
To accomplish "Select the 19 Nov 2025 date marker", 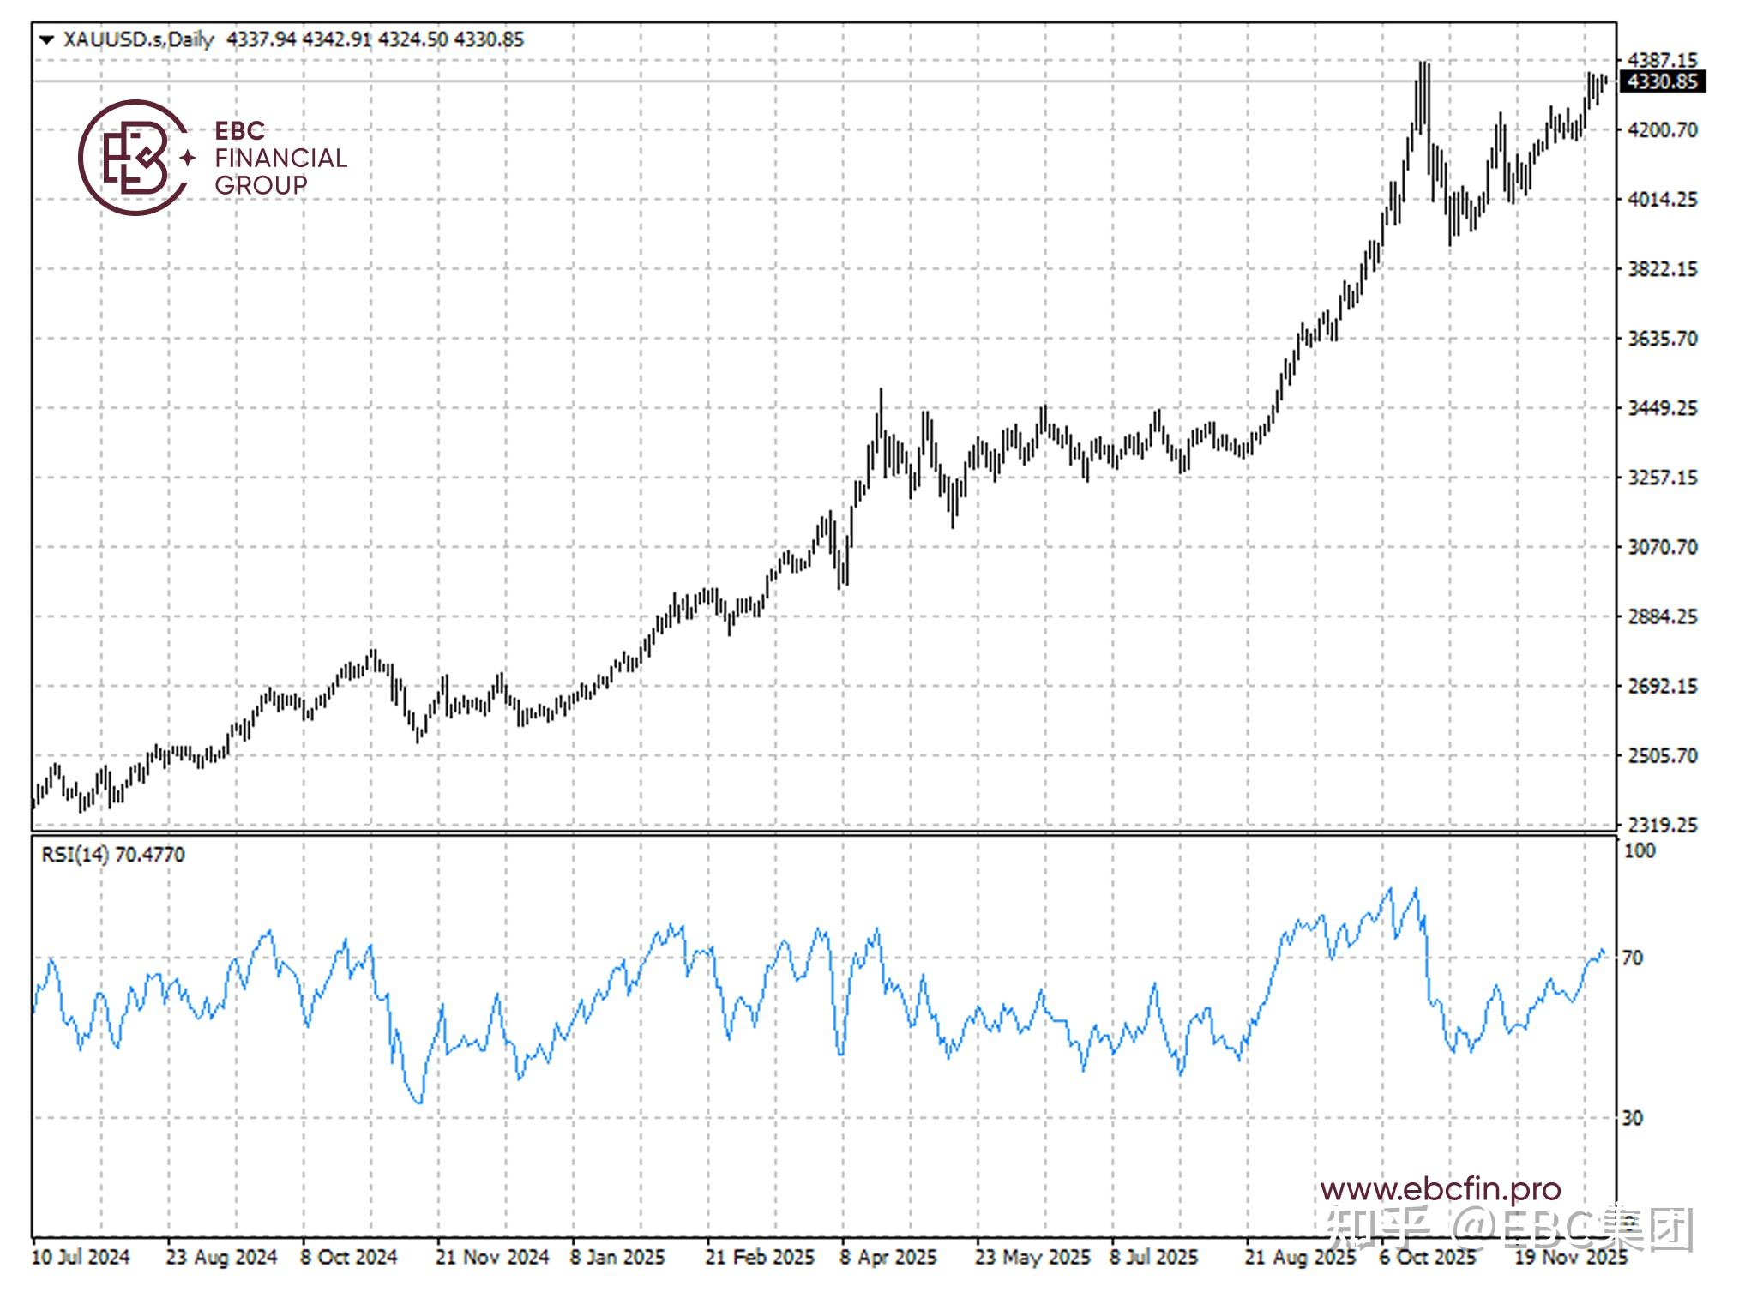I will click(1569, 1258).
